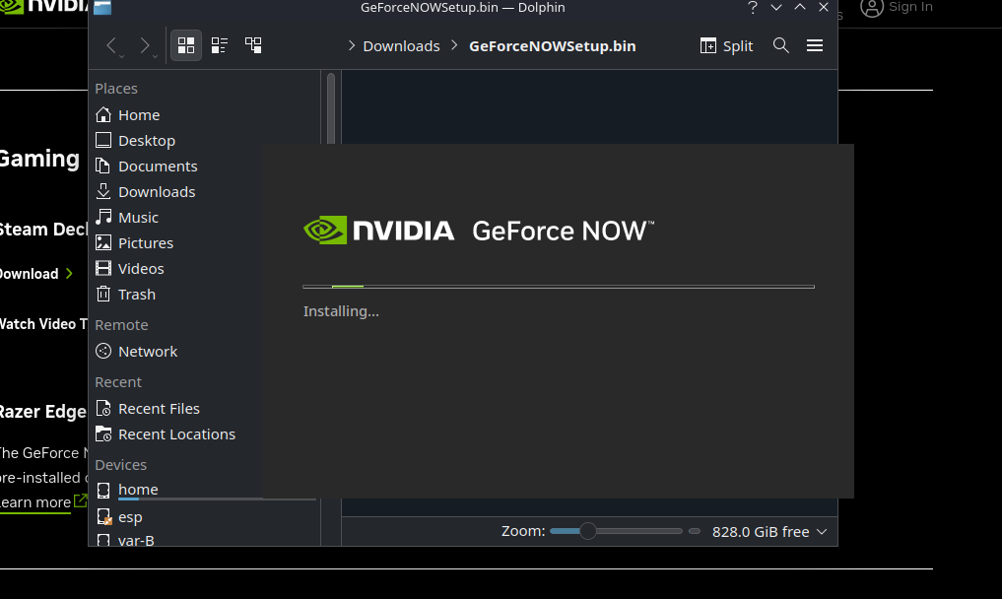Screen dimensions: 1002x599
Task: Switch to Compact view mode
Action: coord(220,45)
